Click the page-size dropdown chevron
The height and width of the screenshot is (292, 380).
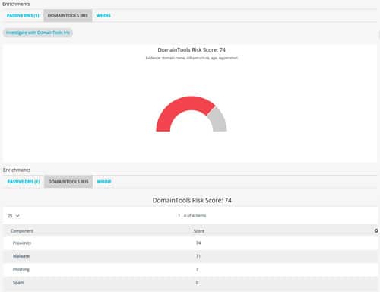pyautogui.click(x=17, y=216)
